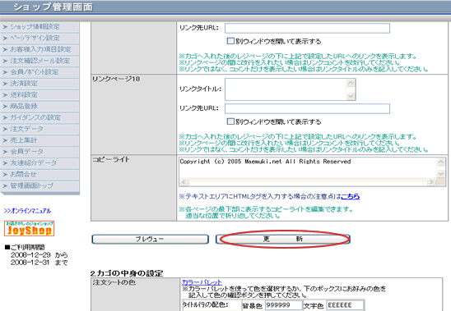Image resolution: width=451 pixels, height=311 pixels.
Task: Check the upper 別ウィンドウを開いて表示する box
Action: tap(230, 41)
